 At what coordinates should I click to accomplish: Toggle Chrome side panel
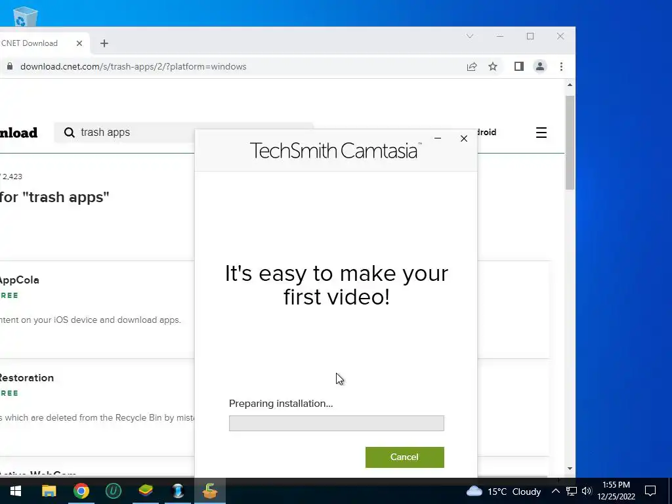click(518, 66)
